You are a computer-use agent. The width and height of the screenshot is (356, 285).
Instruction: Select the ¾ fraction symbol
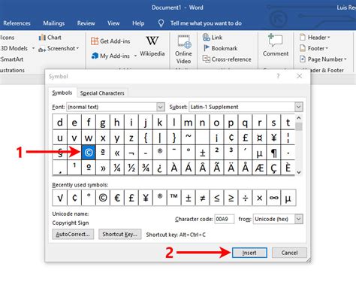pos(146,167)
